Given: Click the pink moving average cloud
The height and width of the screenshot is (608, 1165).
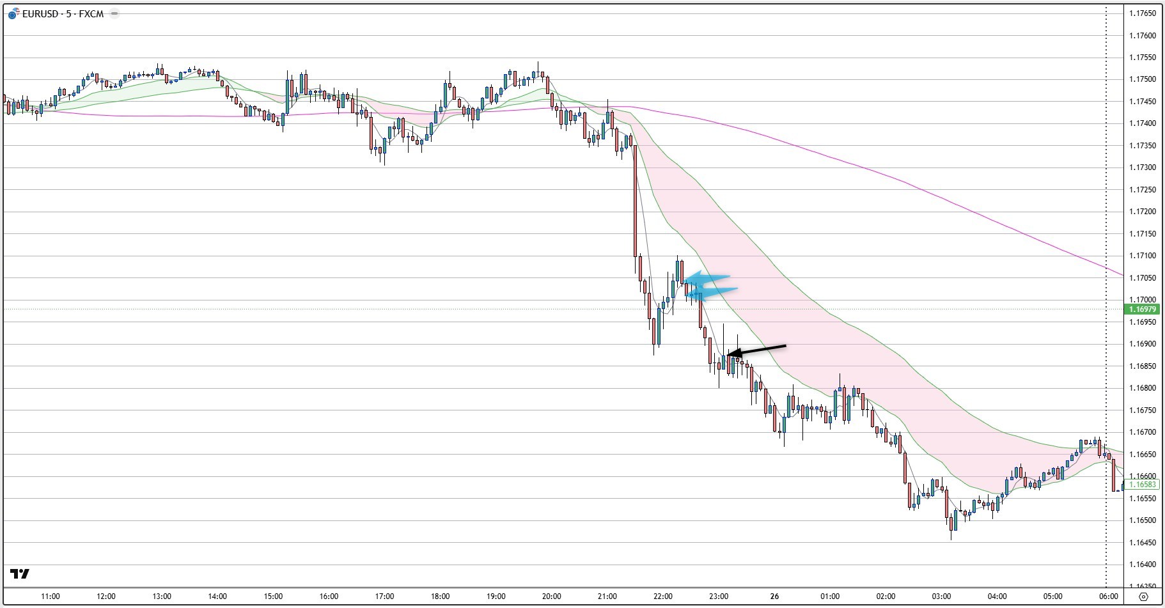Looking at the screenshot, I should click(799, 288).
